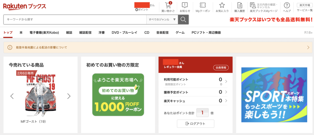Open the お知らせ notifications icon
This screenshot has width=314, height=135.
pos(185,5)
